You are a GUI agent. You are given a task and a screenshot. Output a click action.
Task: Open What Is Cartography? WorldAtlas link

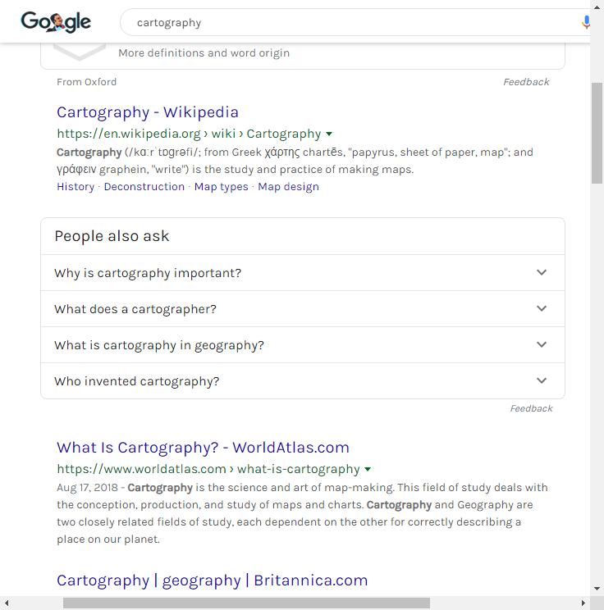[203, 448]
